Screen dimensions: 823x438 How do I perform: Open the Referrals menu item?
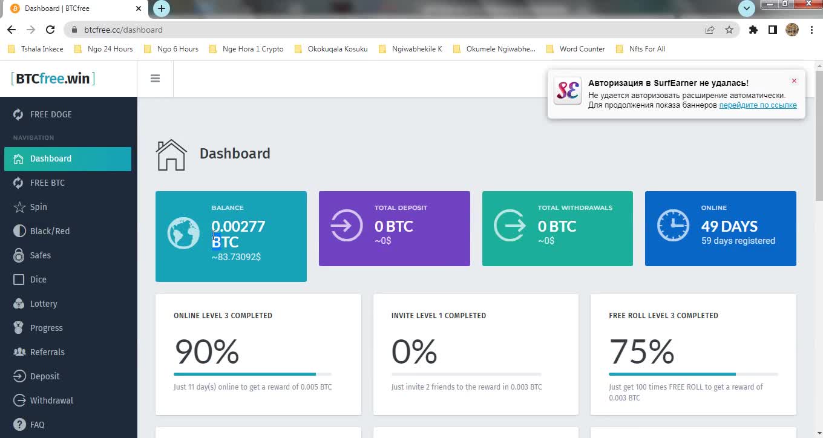[68, 352]
